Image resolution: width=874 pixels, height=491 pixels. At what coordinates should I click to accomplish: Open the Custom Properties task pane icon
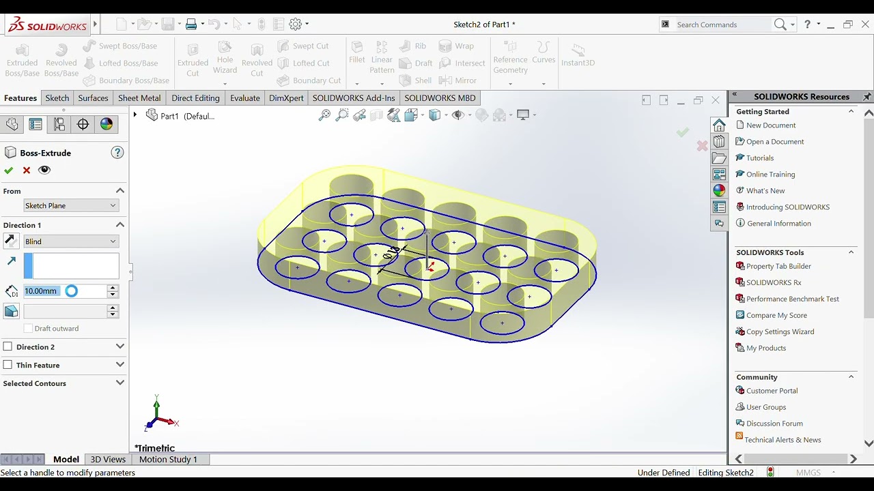tap(719, 207)
